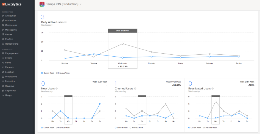Click the Temps iOS app icon
This screenshot has width=260, height=134.
tap(42, 4)
